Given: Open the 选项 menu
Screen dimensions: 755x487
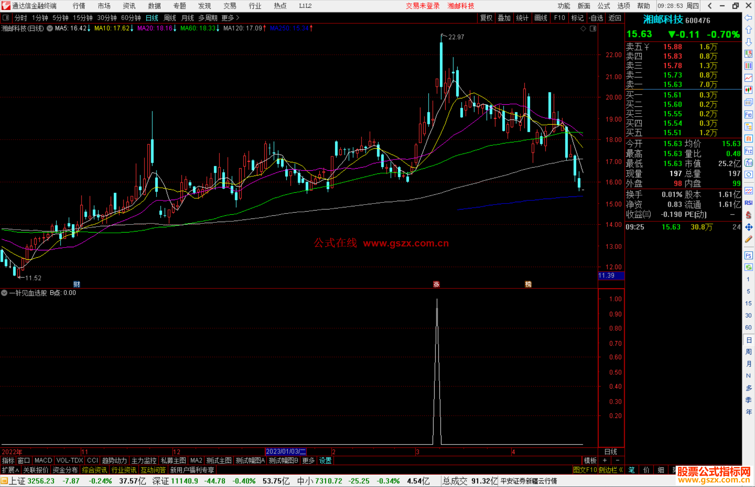Looking at the screenshot, I should (624, 6).
